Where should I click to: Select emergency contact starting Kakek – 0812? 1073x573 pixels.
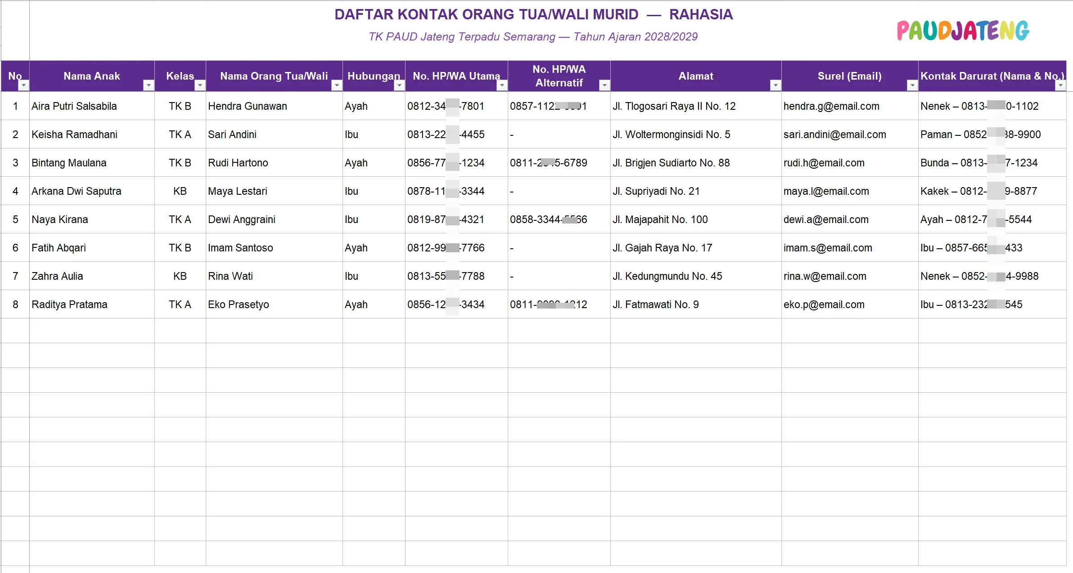tap(992, 191)
